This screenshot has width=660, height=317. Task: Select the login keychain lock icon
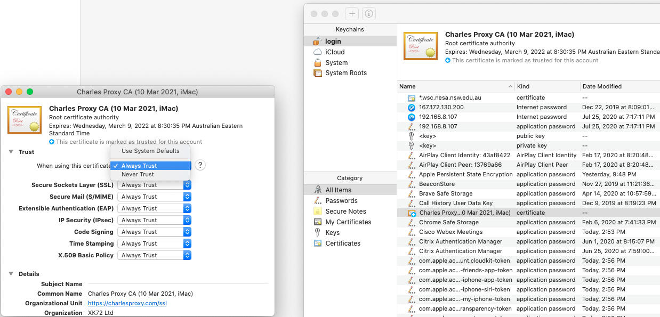317,41
